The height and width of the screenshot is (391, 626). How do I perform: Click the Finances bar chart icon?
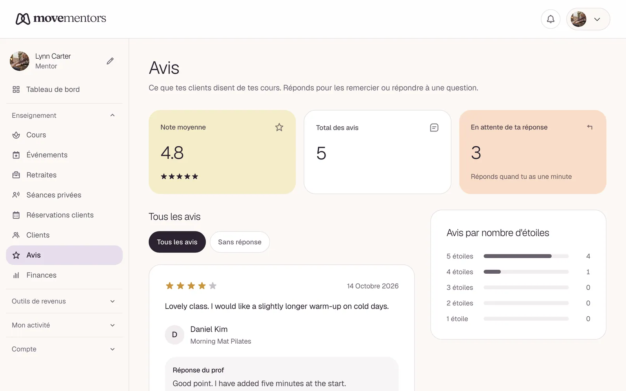click(x=16, y=275)
